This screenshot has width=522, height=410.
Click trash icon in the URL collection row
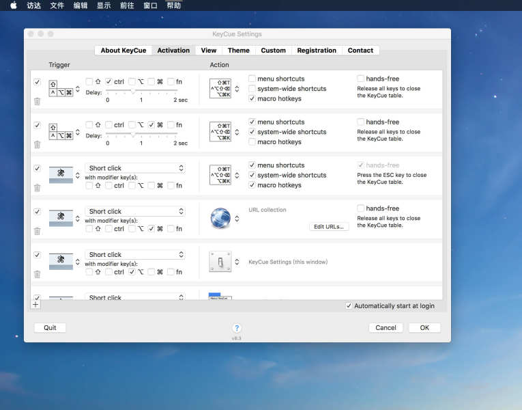37,231
